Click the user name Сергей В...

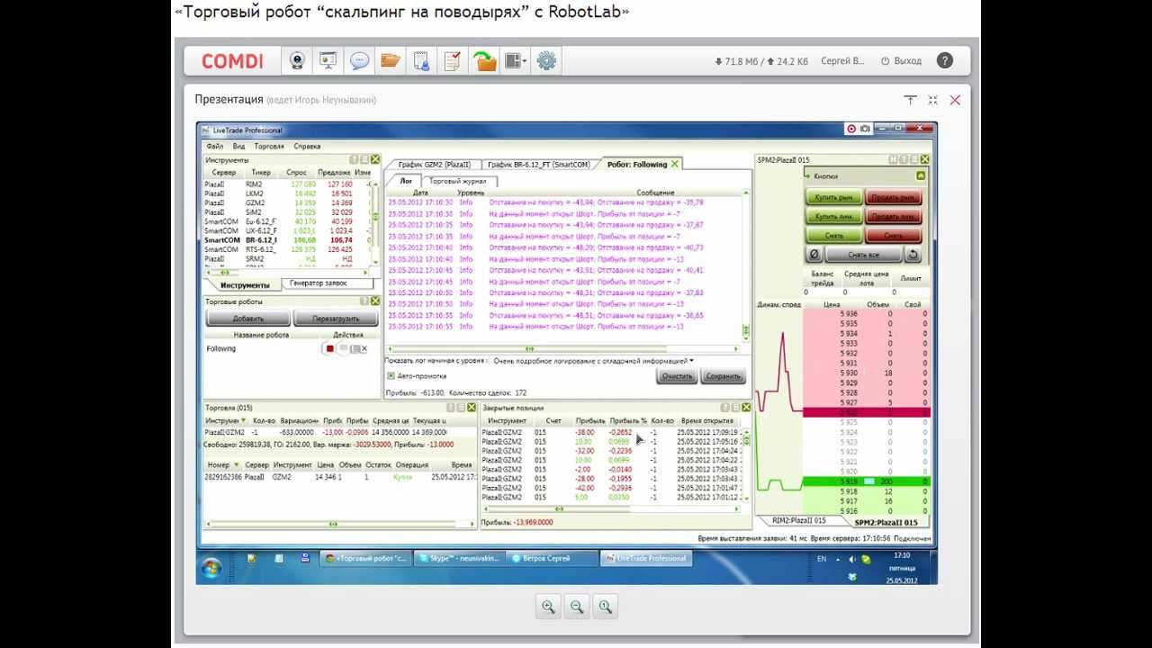(843, 61)
